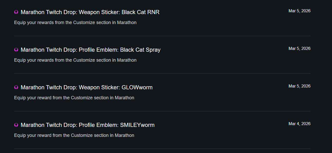The height and width of the screenshot is (153, 332).
Task: Click the divider line below Black Cat Spray entry
Action: tap(162, 73)
